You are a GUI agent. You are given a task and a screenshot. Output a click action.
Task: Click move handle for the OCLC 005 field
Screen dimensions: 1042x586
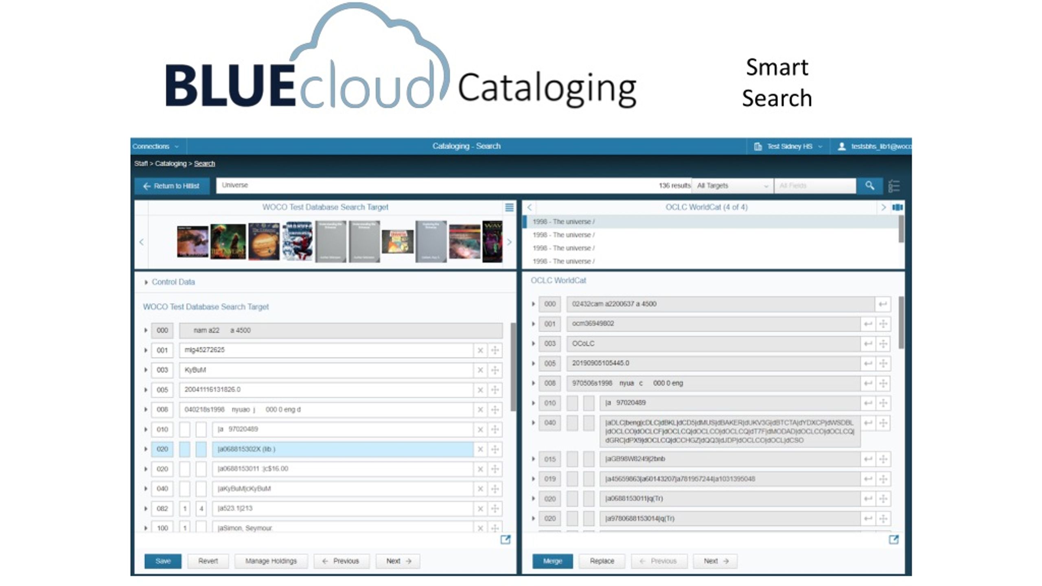[883, 363]
